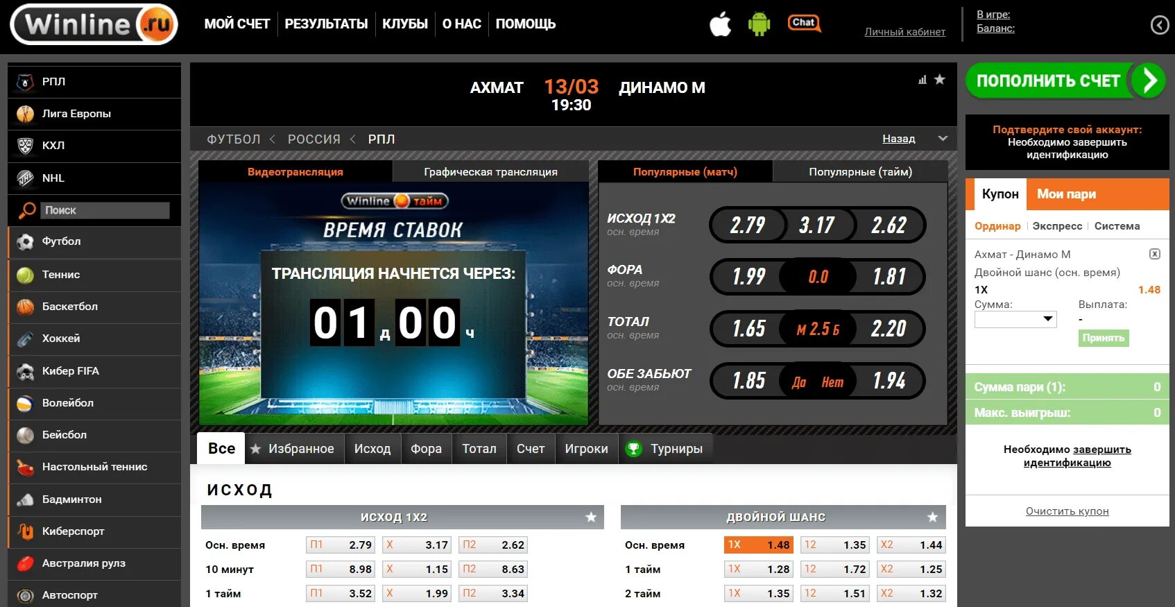Open Избранное tab with star
1175x607 pixels.
pyautogui.click(x=293, y=449)
